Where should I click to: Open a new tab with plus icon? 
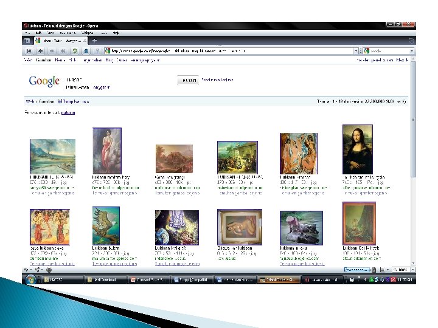click(94, 41)
